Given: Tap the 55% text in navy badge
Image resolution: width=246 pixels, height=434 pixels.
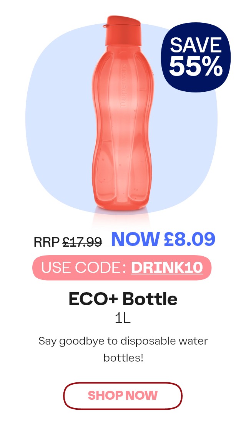Looking at the screenshot, I should (x=196, y=66).
